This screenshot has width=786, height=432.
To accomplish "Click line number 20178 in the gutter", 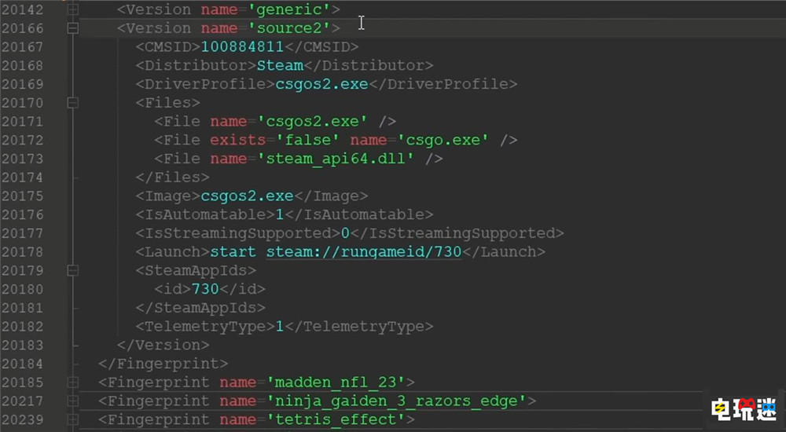I will point(23,251).
